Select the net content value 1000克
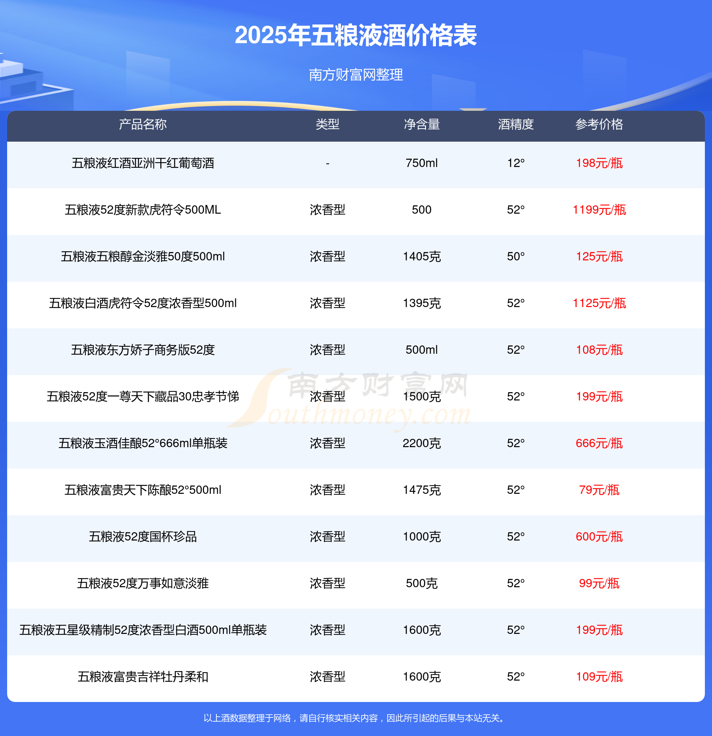The width and height of the screenshot is (712, 736). tap(422, 537)
